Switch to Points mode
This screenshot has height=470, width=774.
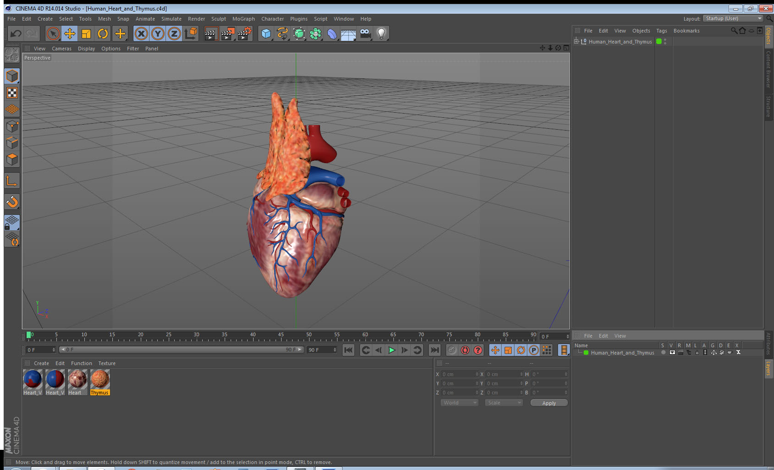point(12,126)
